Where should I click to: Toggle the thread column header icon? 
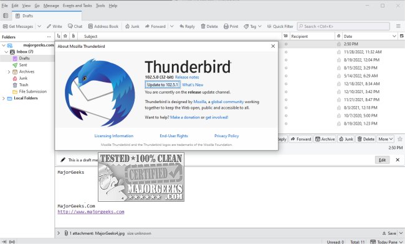tap(59, 36)
